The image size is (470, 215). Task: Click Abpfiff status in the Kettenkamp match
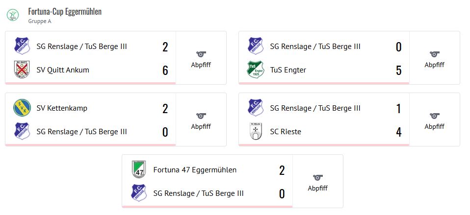[x=201, y=126]
